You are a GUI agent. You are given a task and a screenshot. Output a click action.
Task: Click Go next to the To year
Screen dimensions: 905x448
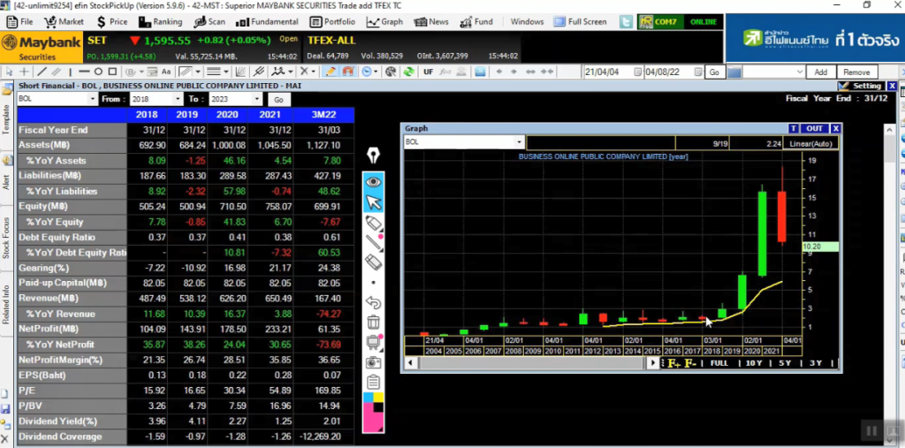coord(279,99)
